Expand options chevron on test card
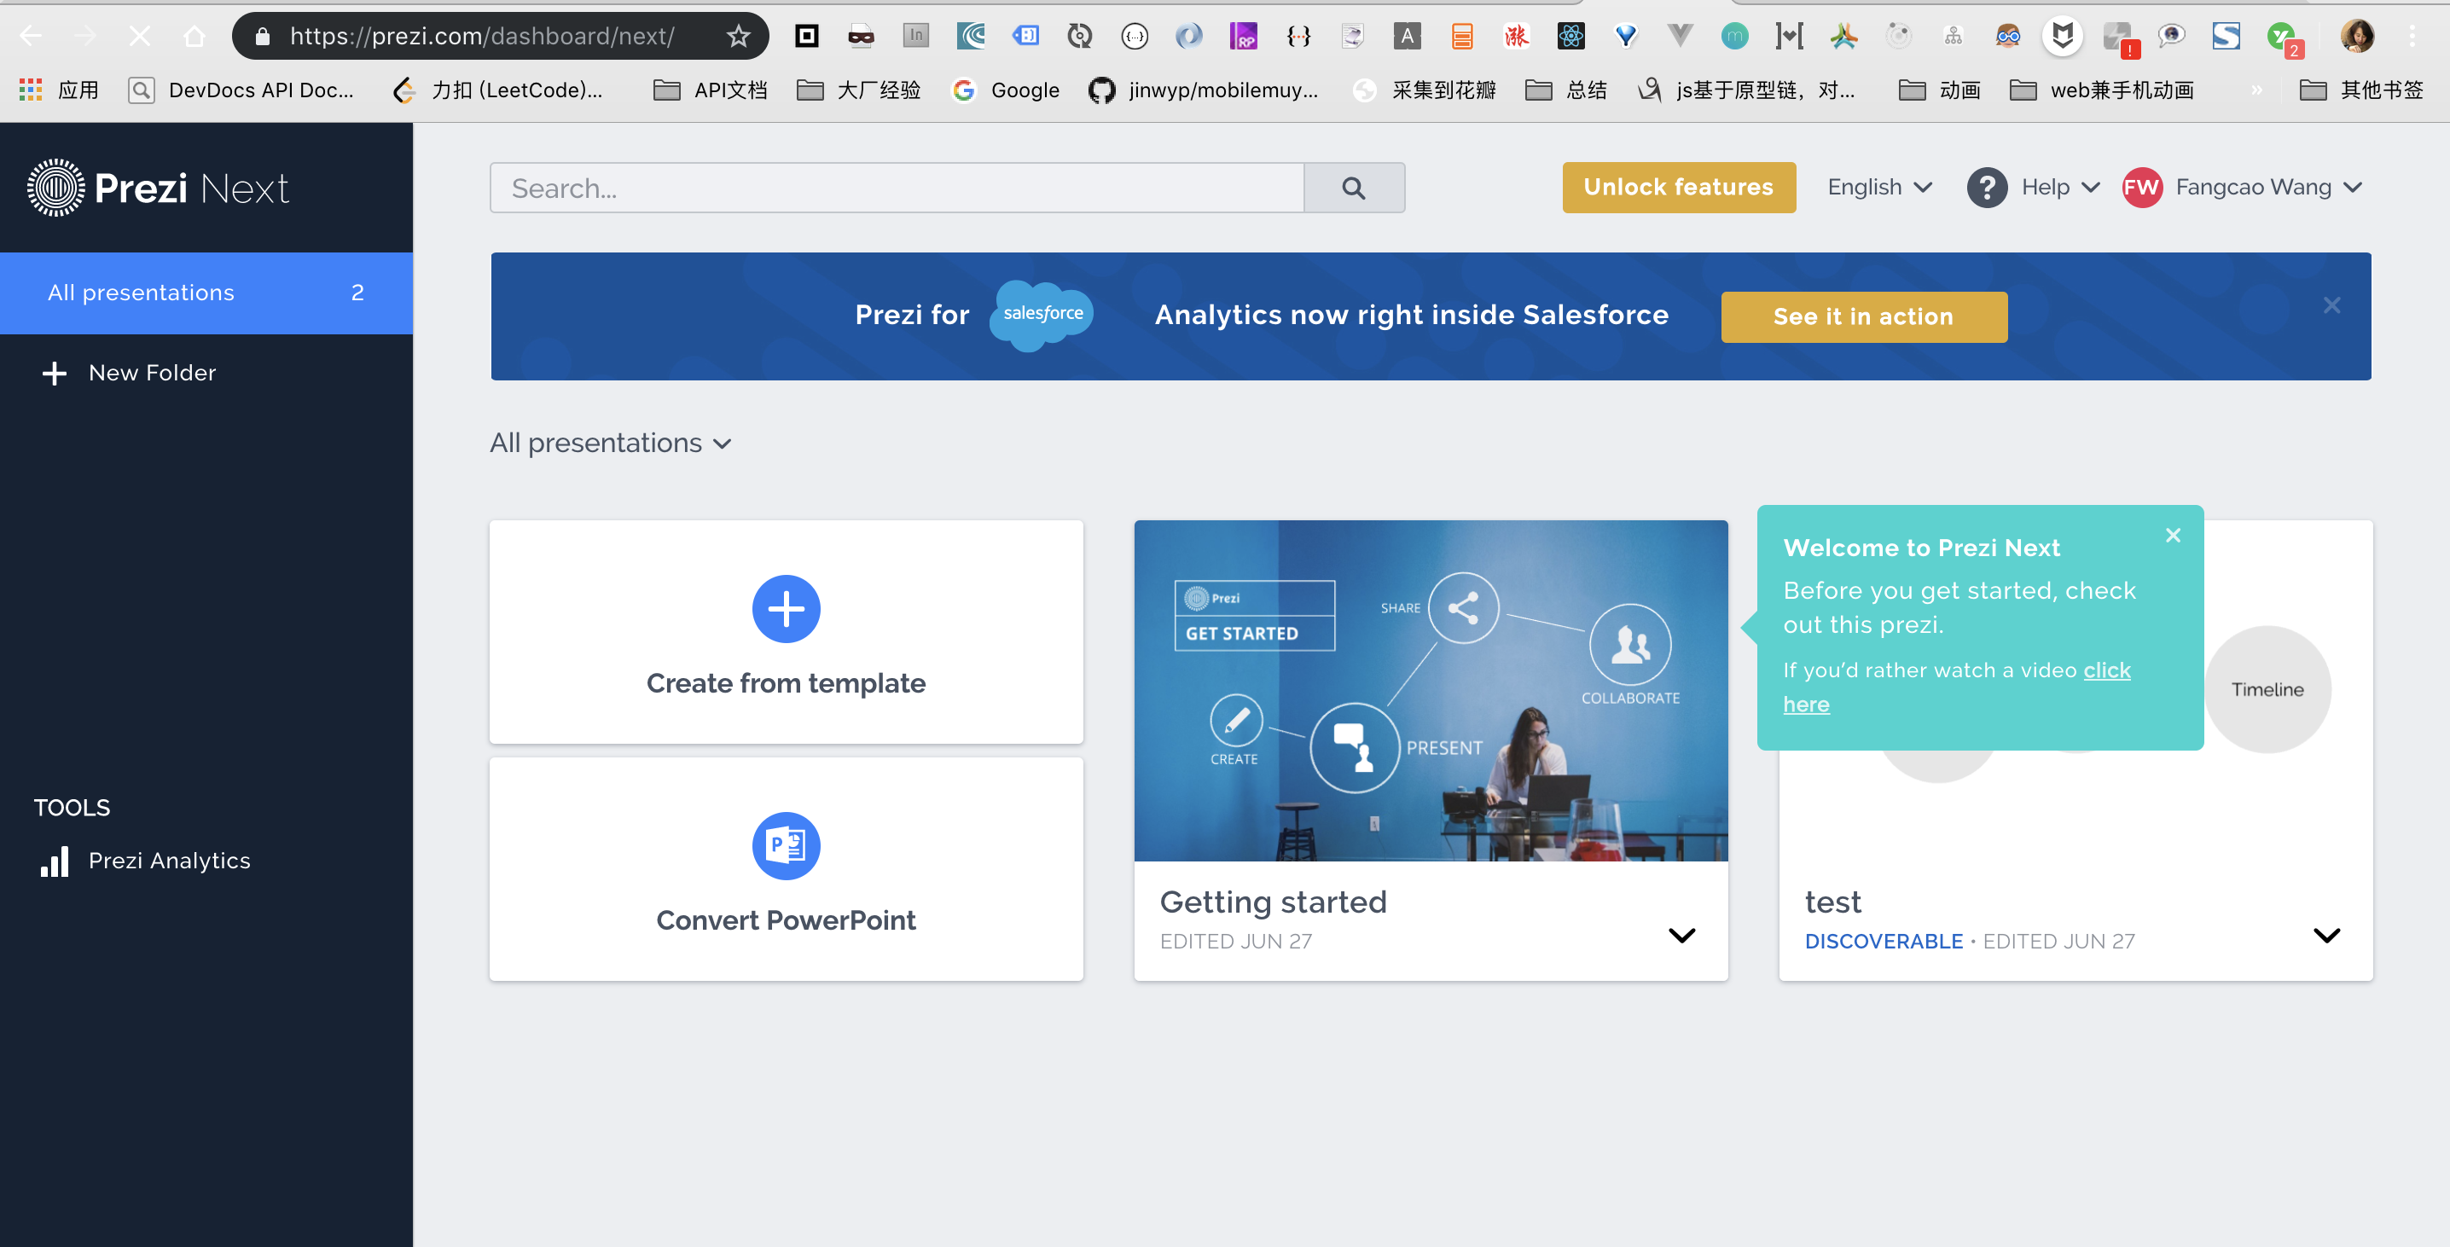 (x=2325, y=935)
